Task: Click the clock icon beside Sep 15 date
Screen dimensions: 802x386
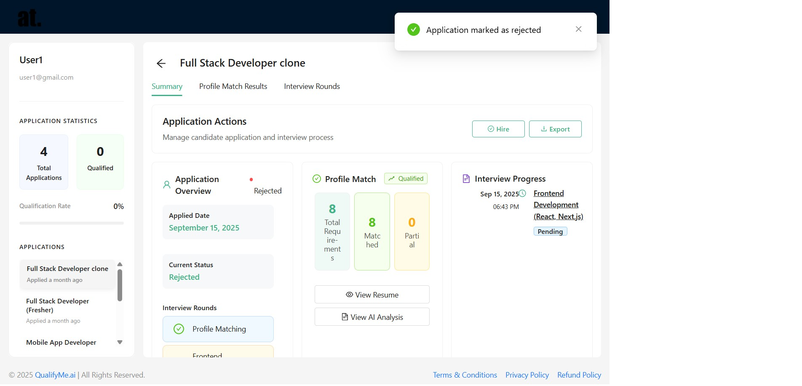Action: (522, 193)
